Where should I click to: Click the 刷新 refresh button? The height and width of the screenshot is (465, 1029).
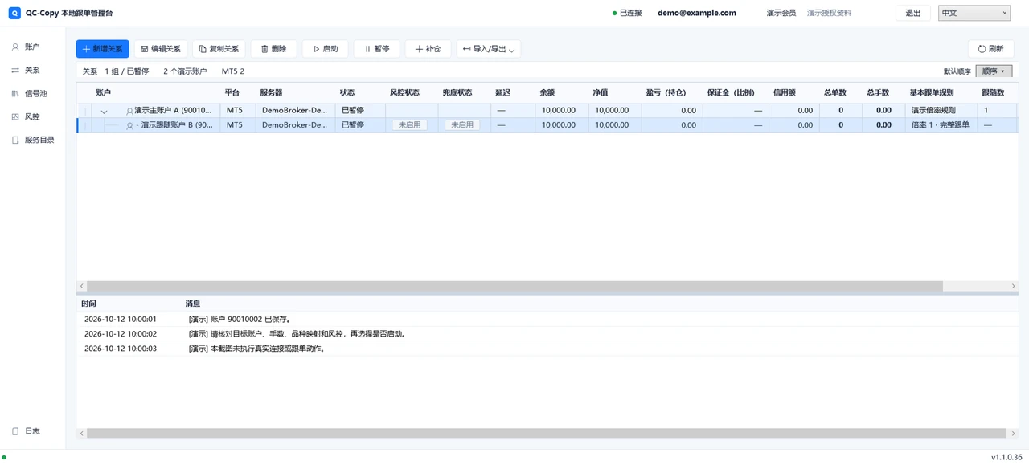click(990, 49)
